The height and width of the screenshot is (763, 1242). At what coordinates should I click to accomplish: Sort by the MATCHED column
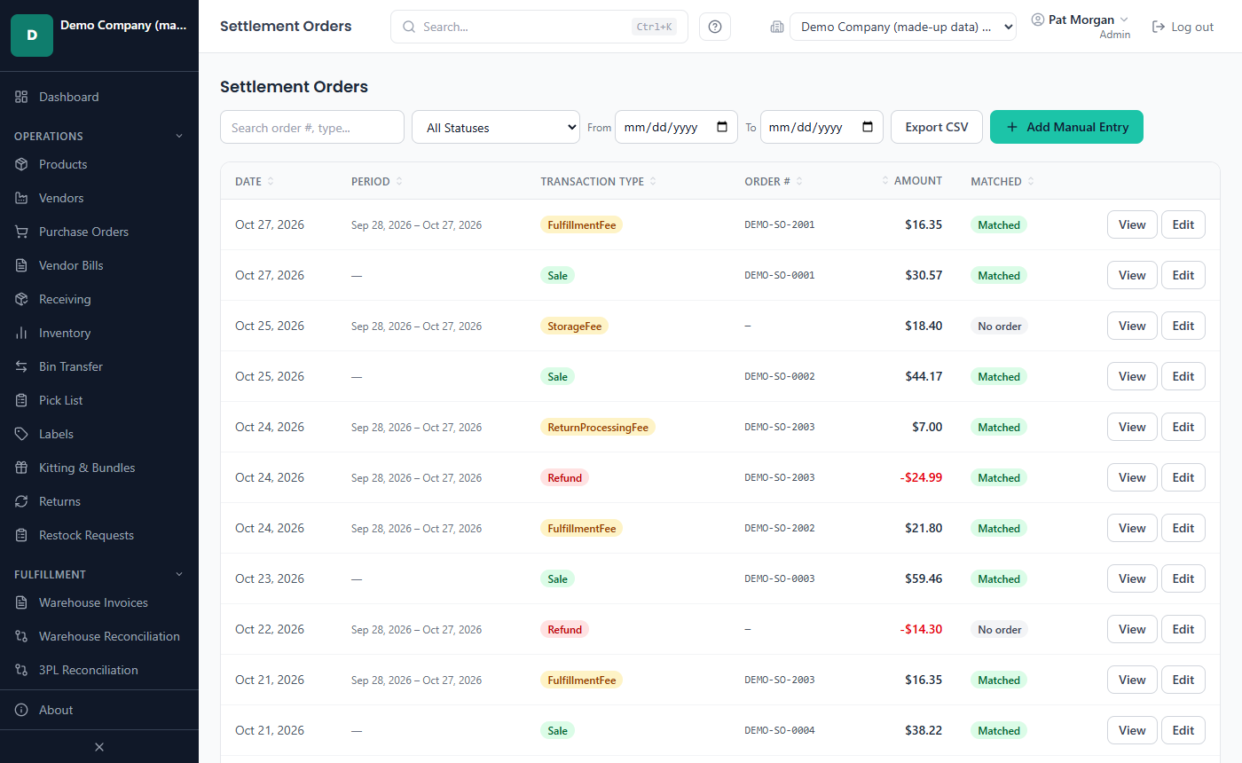click(x=1002, y=181)
